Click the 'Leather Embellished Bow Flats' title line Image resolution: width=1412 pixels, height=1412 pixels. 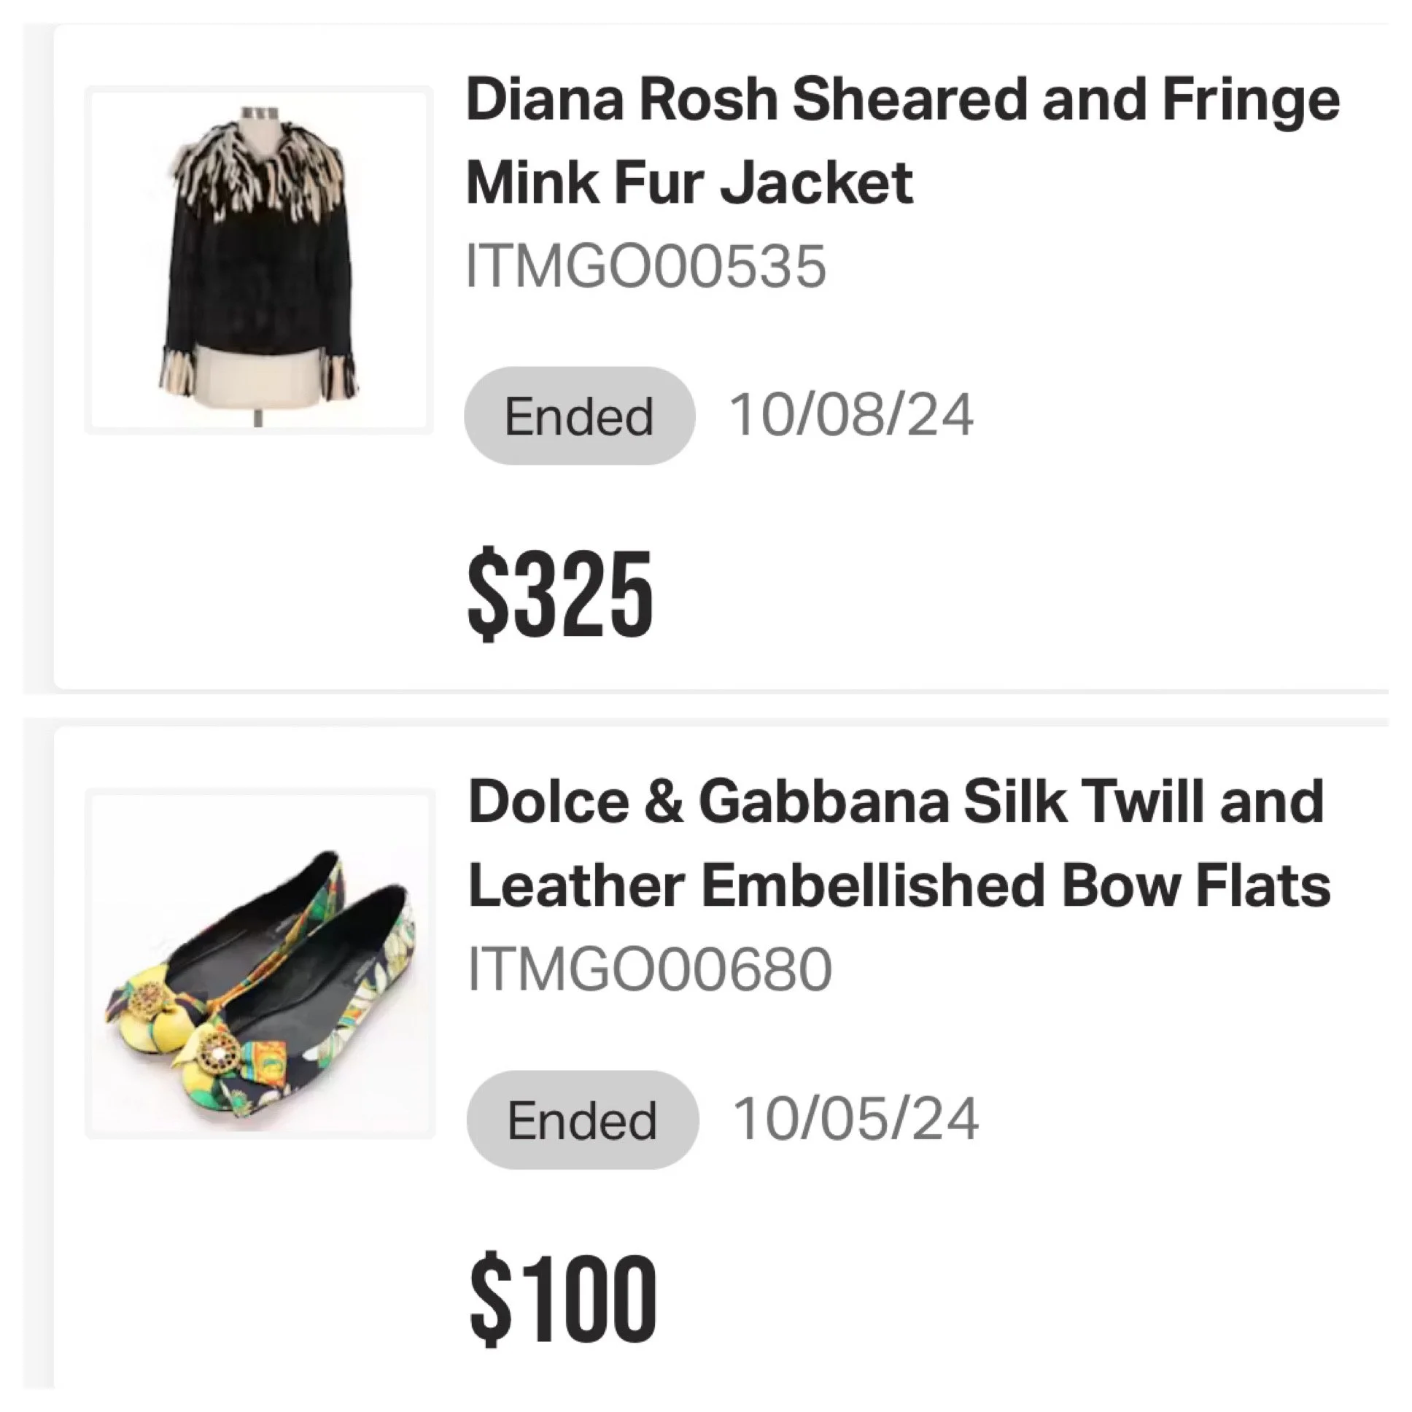[899, 886]
